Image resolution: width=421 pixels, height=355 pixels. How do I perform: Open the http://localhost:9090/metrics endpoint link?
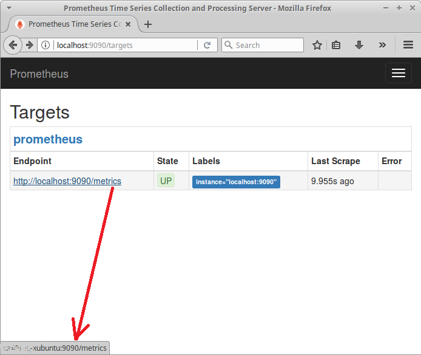[67, 181]
